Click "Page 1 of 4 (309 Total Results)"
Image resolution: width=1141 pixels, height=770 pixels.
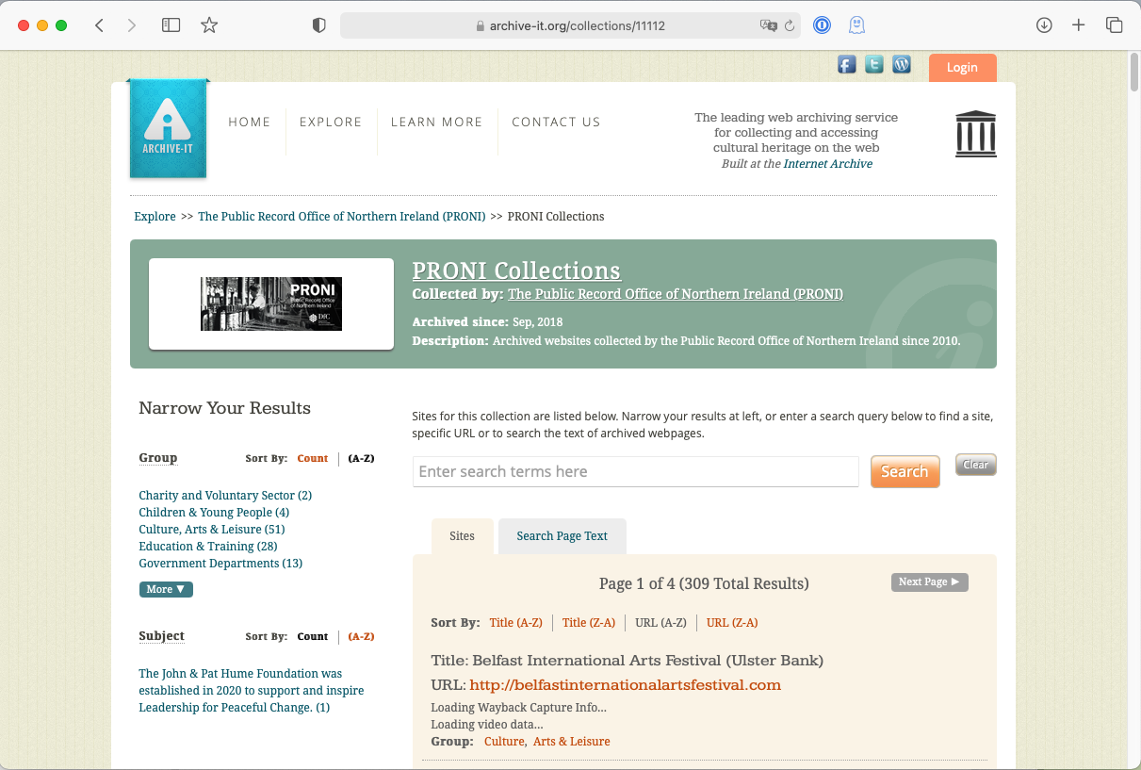coord(704,583)
